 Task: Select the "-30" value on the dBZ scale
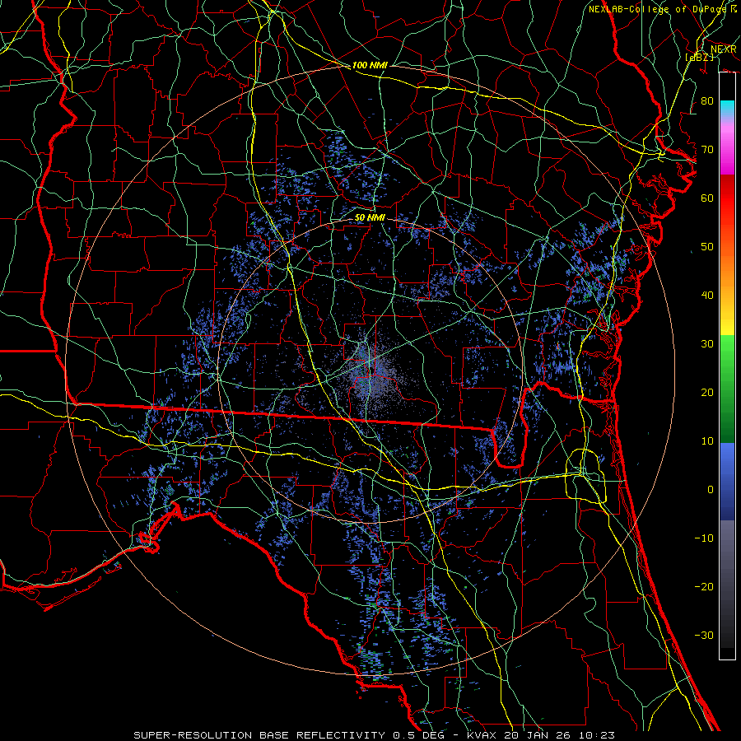point(704,635)
